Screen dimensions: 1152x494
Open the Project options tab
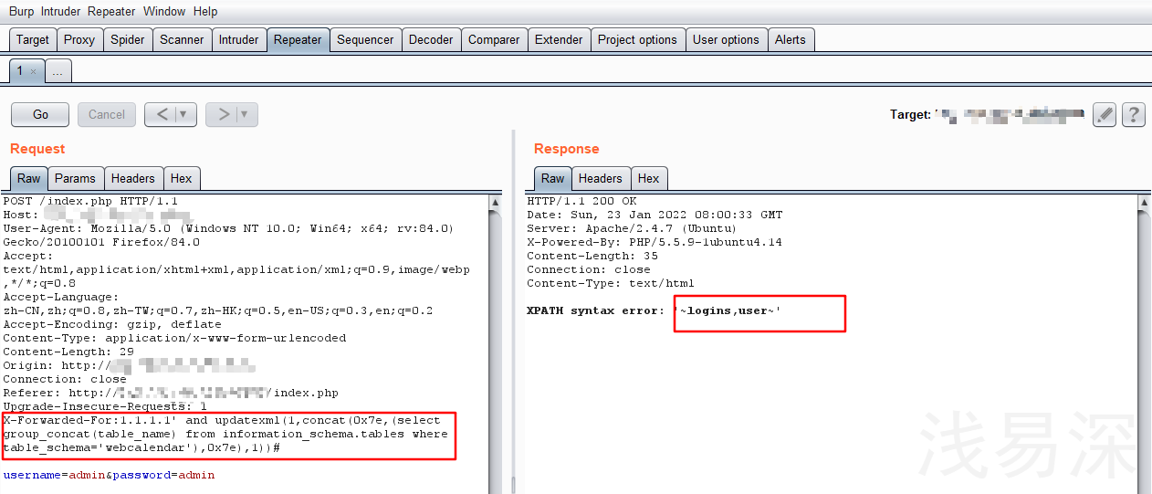click(x=637, y=40)
